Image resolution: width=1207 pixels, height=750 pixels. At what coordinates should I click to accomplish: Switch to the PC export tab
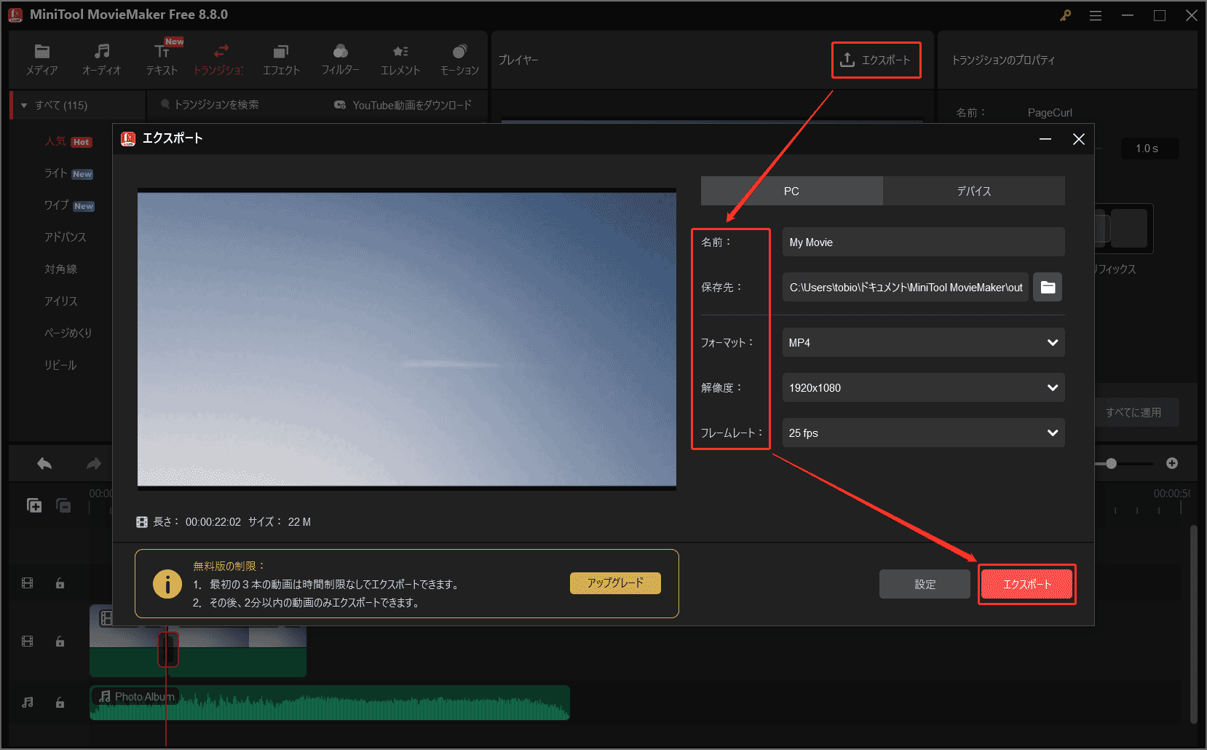tap(791, 191)
